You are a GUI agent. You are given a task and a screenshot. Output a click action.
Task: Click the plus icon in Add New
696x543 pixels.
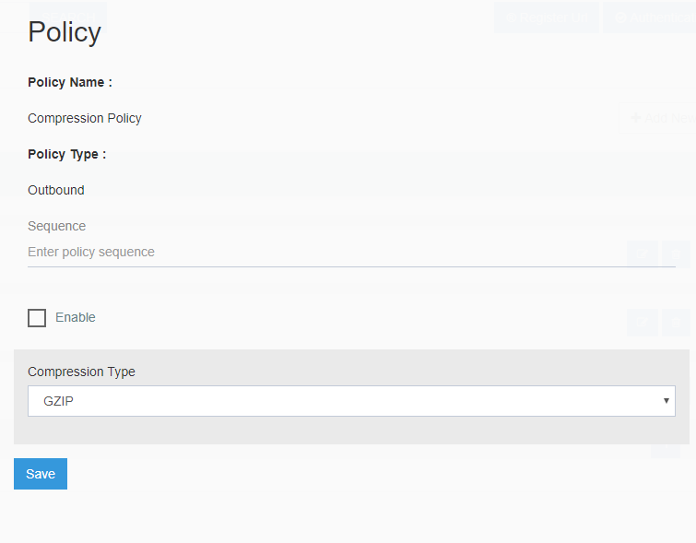[x=636, y=118]
